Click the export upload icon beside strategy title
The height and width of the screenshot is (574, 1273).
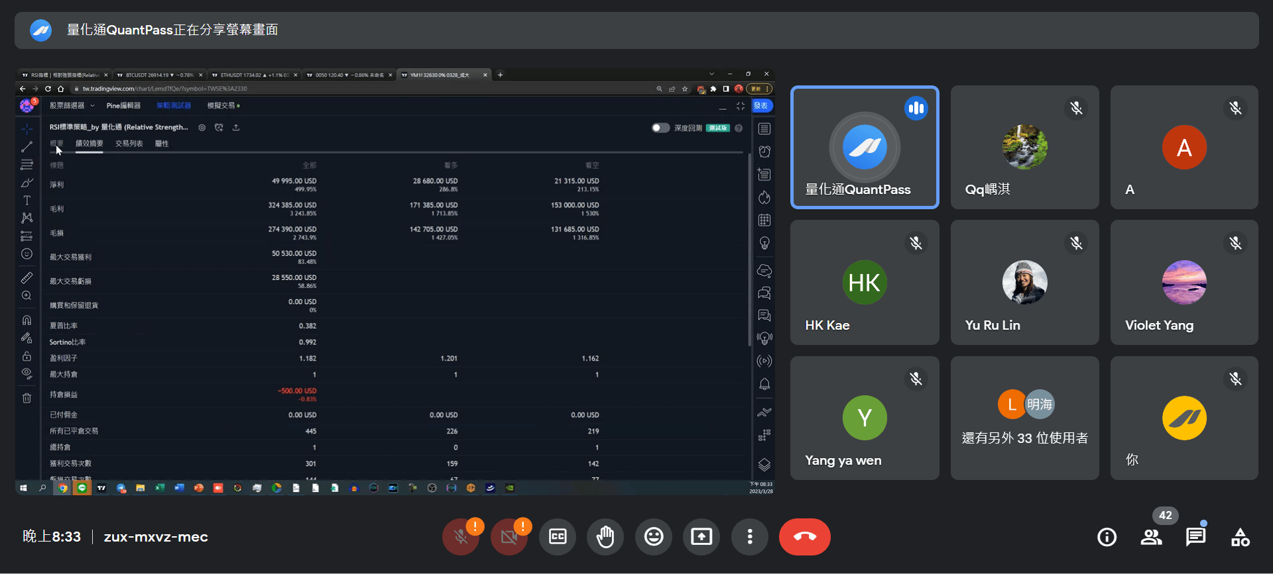coord(236,127)
